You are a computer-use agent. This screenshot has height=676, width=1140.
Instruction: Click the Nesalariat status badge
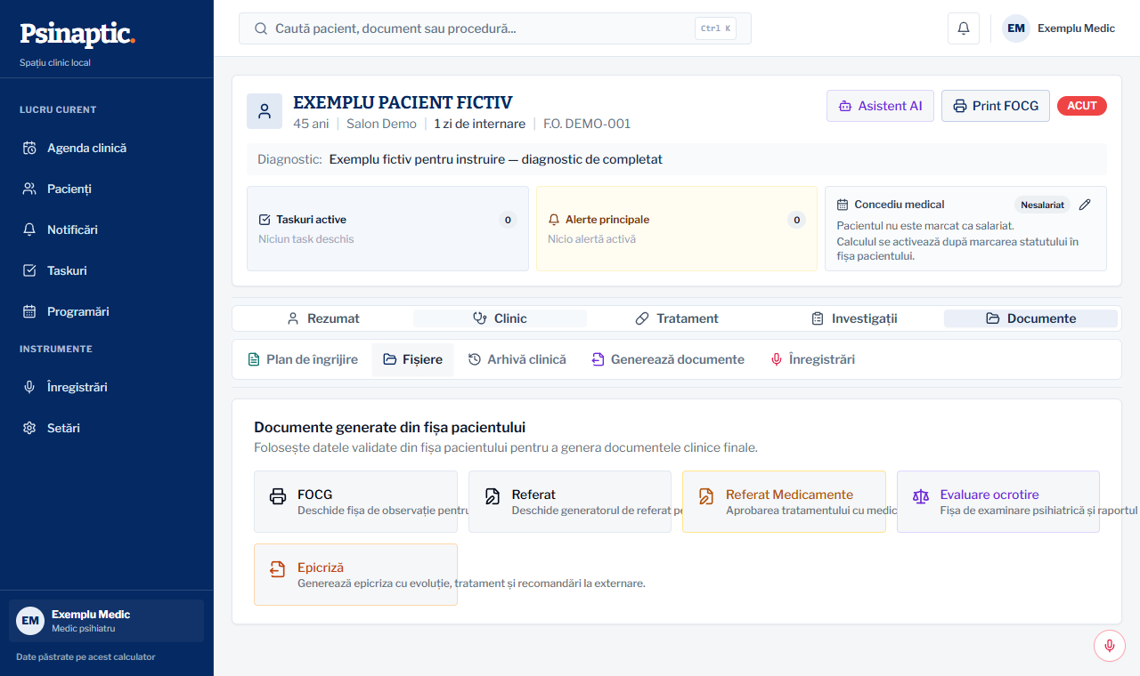1042,205
